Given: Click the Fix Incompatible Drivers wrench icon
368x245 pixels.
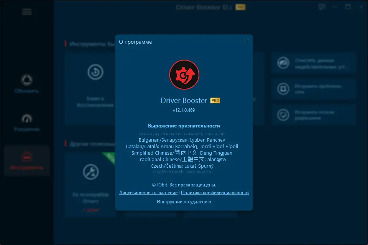Looking at the screenshot, I should click(91, 172).
